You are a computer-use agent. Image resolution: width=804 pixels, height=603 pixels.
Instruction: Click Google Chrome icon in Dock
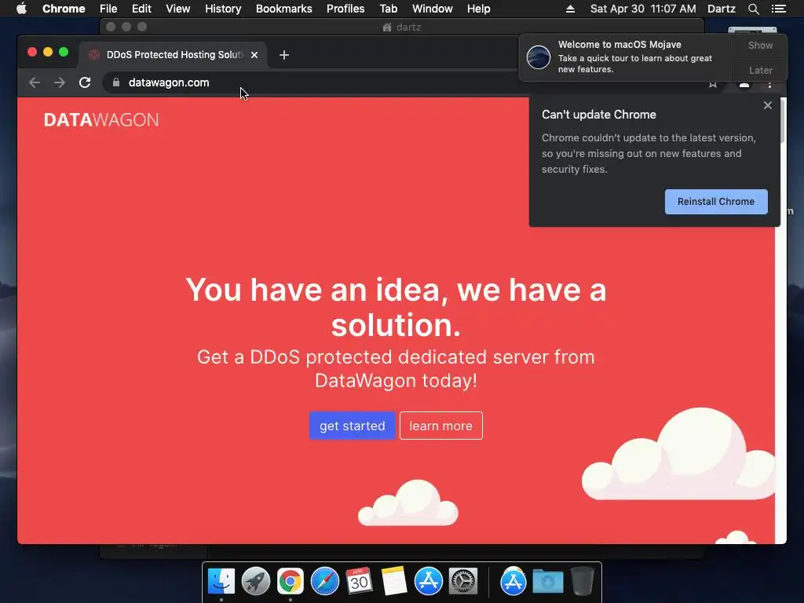pos(291,582)
